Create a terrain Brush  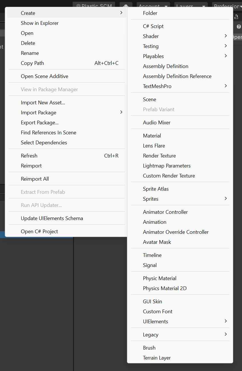180,348
